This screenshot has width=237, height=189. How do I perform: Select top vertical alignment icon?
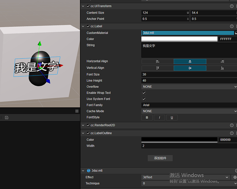pos(157,68)
